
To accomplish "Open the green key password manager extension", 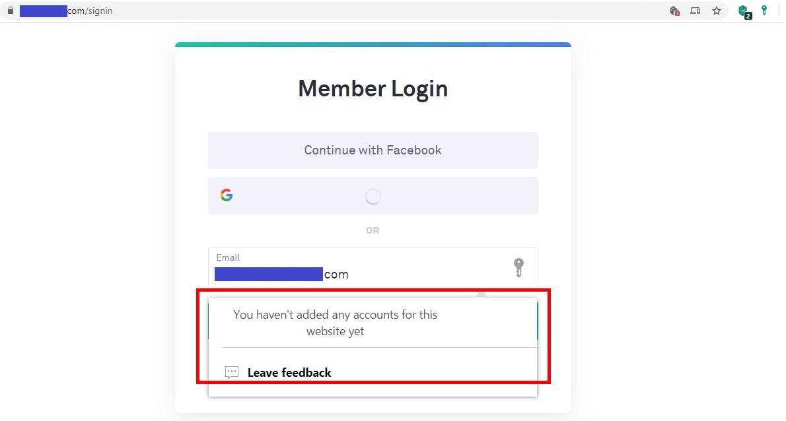I will (x=764, y=10).
